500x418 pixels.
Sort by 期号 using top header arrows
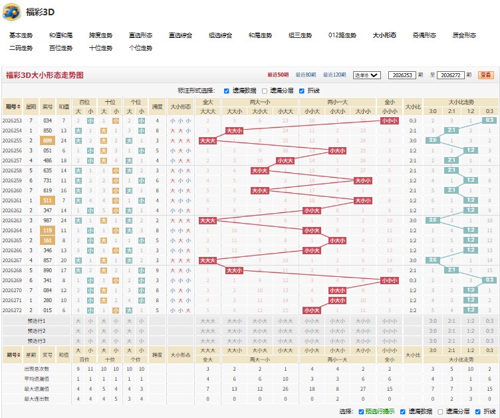click(19, 106)
